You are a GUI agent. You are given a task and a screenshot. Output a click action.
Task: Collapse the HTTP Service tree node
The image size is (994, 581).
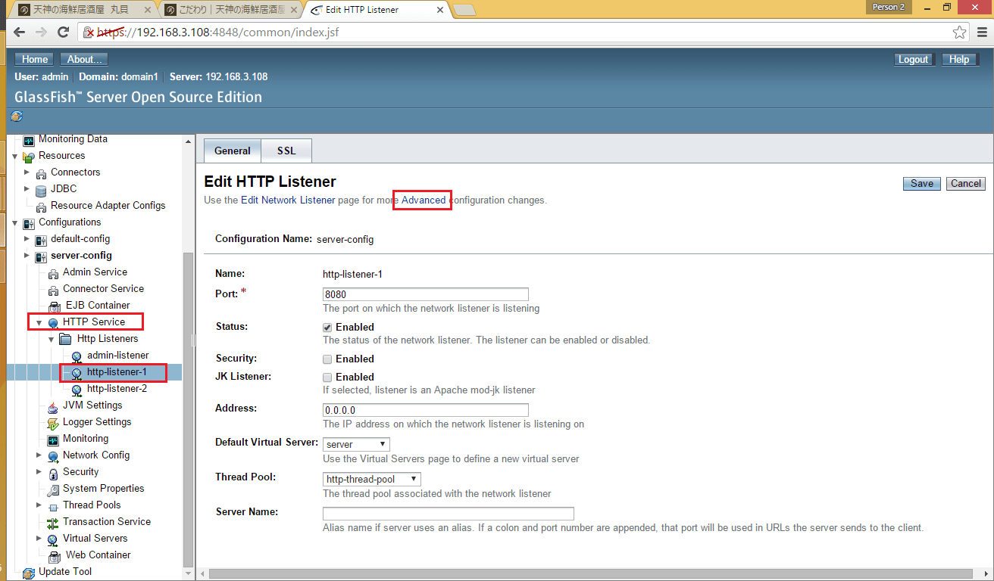coord(39,323)
